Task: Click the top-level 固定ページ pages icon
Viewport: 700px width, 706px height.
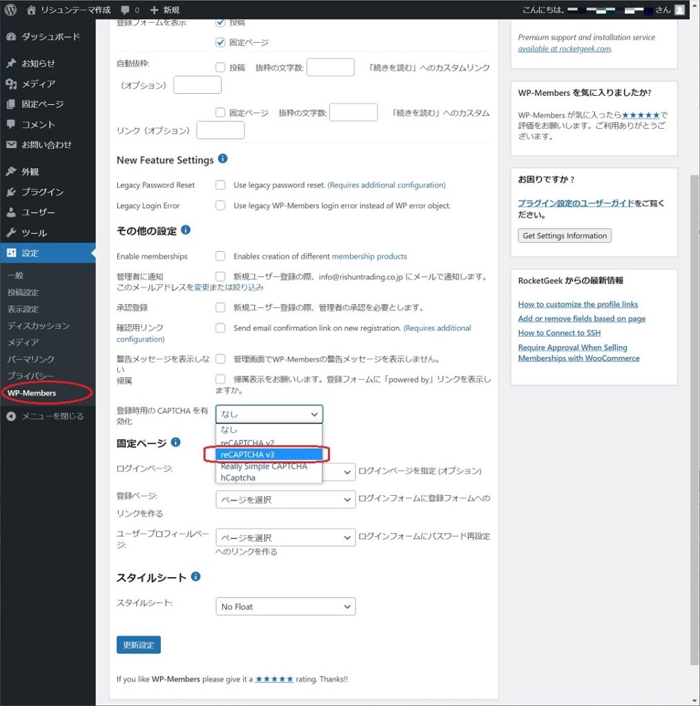Action: click(x=11, y=104)
